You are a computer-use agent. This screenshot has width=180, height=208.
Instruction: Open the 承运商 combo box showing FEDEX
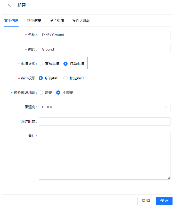pyautogui.click(x=104, y=107)
